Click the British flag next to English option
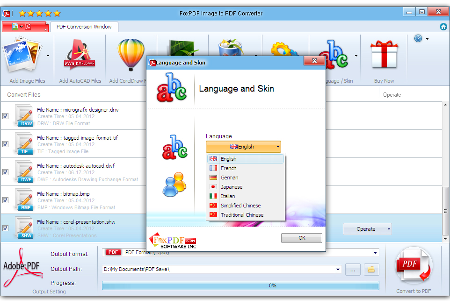Image resolution: width=450 pixels, height=306 pixels. [213, 159]
